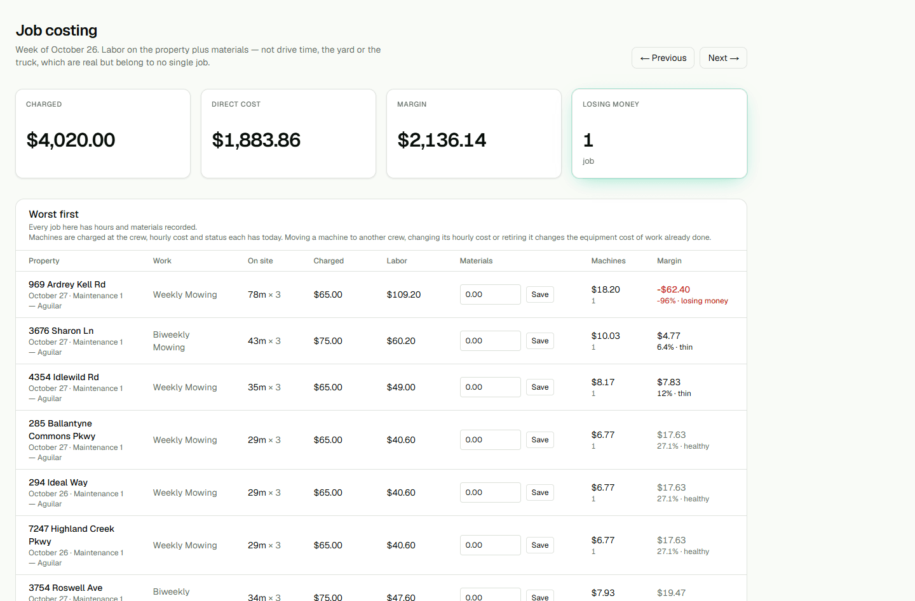Save materials for 4354 Idlewild Rd
This screenshot has width=915, height=601.
click(540, 387)
